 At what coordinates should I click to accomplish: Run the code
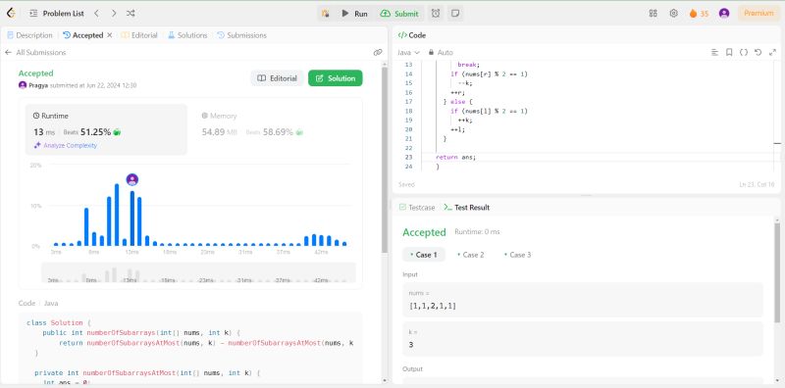pyautogui.click(x=354, y=14)
